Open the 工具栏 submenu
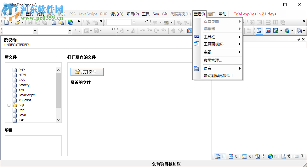Screen dimensions: 307x167 [218, 37]
